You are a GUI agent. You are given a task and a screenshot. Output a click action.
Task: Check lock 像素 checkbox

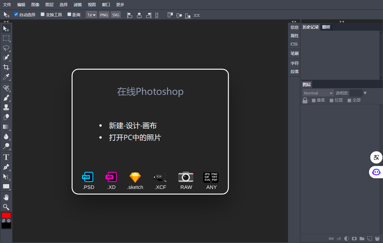pyautogui.click(x=314, y=100)
